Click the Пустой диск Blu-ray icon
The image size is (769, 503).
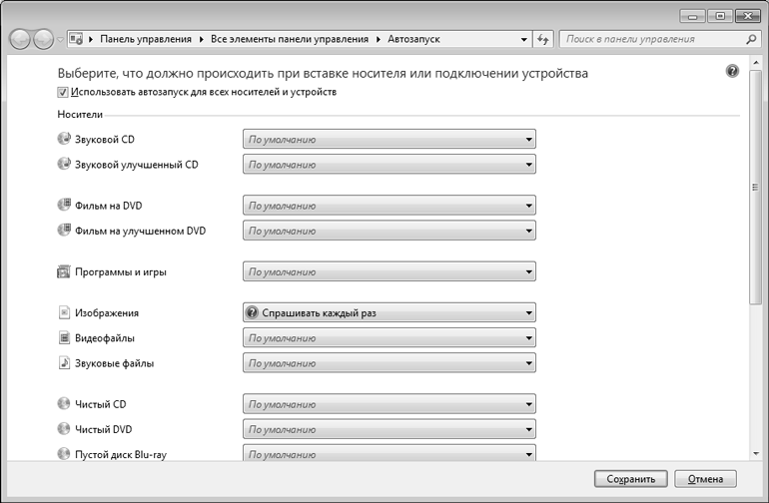pyautogui.click(x=64, y=453)
